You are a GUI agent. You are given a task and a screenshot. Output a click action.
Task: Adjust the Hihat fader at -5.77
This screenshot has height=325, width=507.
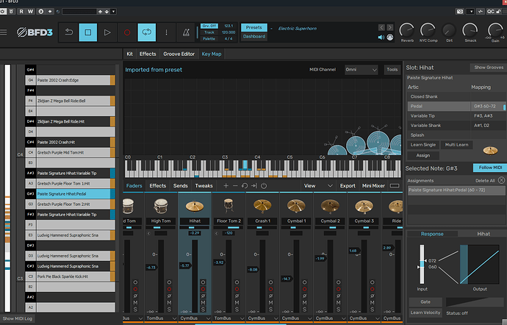point(186,265)
